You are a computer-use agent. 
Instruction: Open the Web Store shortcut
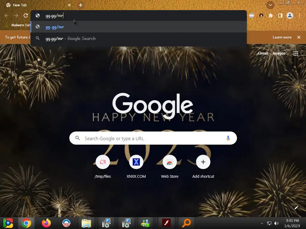tap(170, 167)
